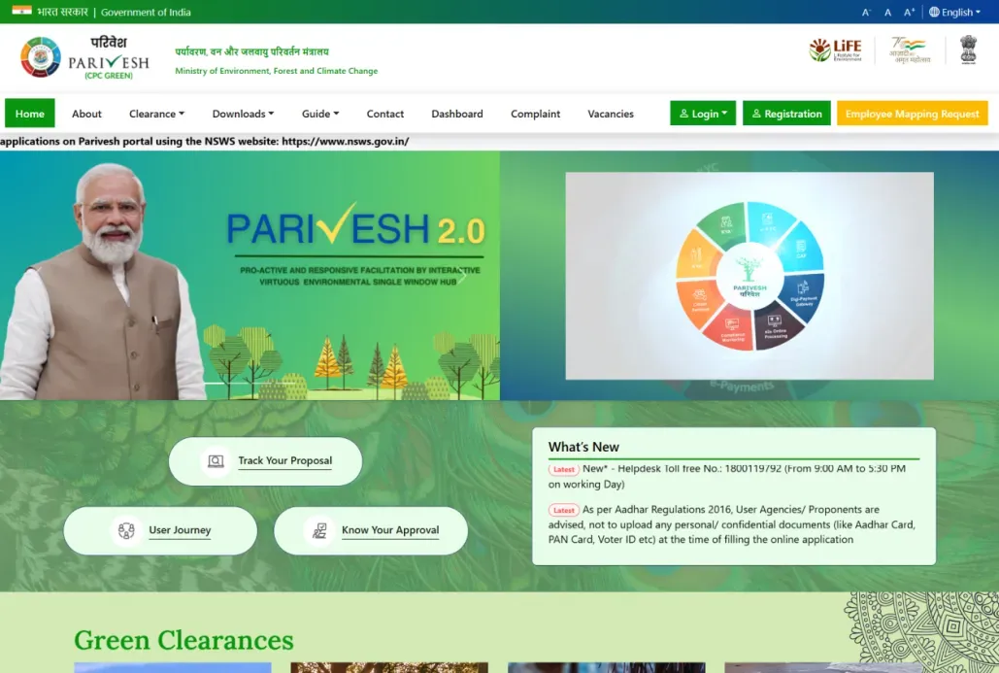The image size is (999, 673).
Task: Increase font size with A+ control
Action: click(x=909, y=12)
